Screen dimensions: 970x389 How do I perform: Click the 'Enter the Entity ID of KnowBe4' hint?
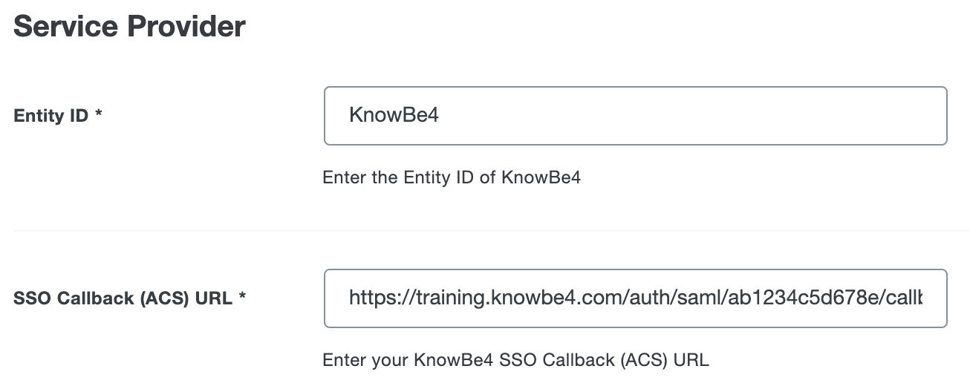click(x=451, y=178)
